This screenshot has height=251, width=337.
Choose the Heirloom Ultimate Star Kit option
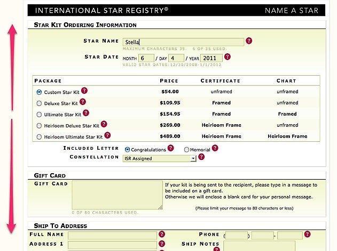(39, 137)
